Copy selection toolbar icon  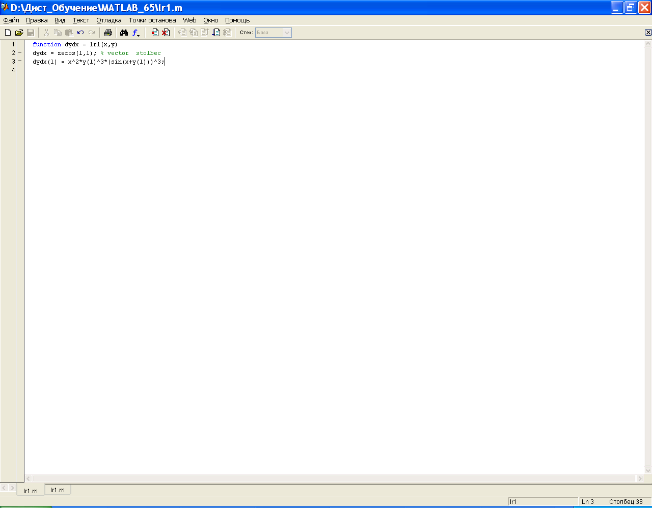point(58,33)
